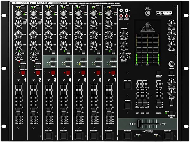Toggle the INPUT 7 line/CD selector

(x=113, y=8)
